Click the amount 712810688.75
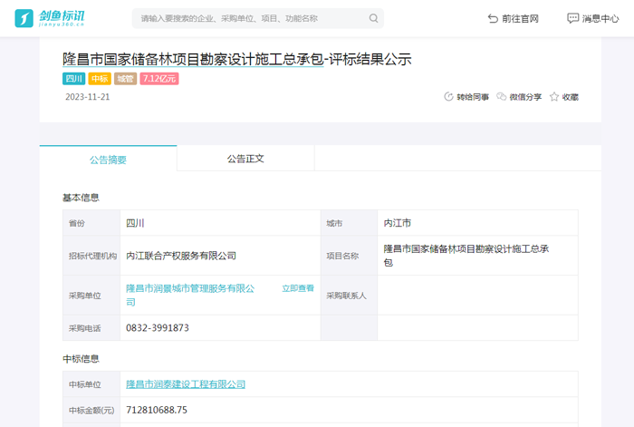 tap(157, 410)
